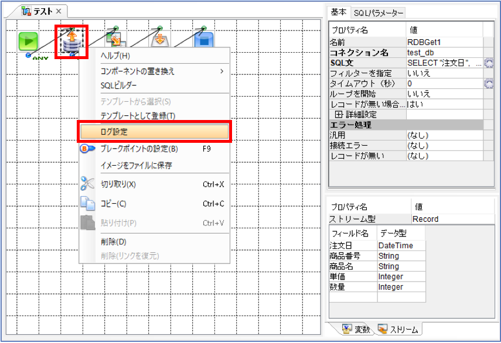The height and width of the screenshot is (343, 501).
Task: Close the テスト tab
Action: [59, 11]
